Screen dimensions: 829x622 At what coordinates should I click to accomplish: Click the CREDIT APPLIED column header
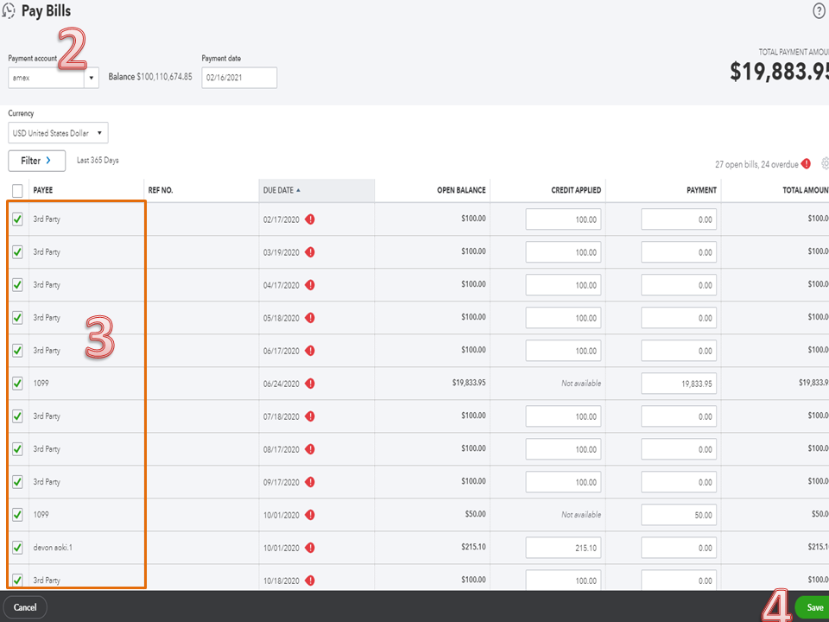point(576,190)
